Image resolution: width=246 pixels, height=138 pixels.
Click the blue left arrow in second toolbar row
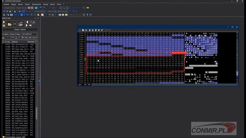tap(70, 11)
